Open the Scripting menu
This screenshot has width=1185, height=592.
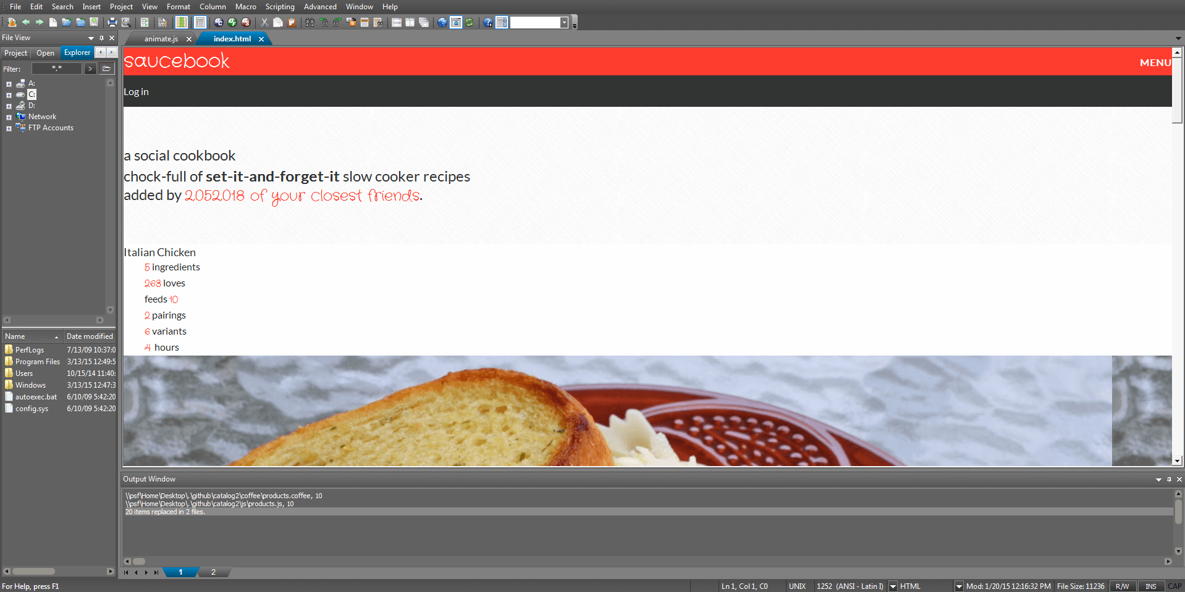pos(280,7)
